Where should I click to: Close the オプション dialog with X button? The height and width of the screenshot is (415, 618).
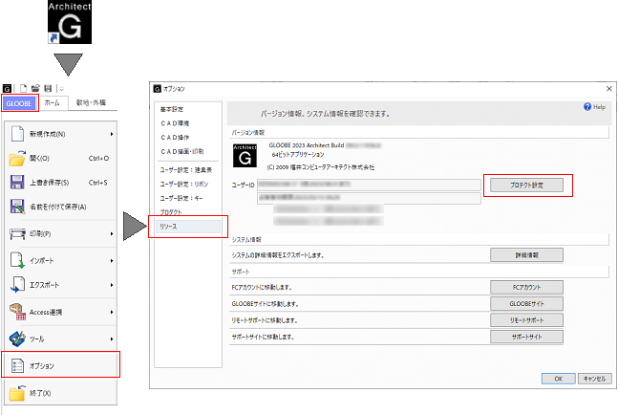tap(609, 88)
